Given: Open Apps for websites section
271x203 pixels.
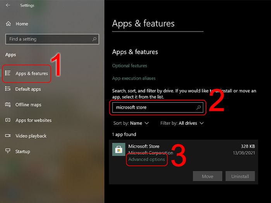Looking at the screenshot, I should coord(34,120).
